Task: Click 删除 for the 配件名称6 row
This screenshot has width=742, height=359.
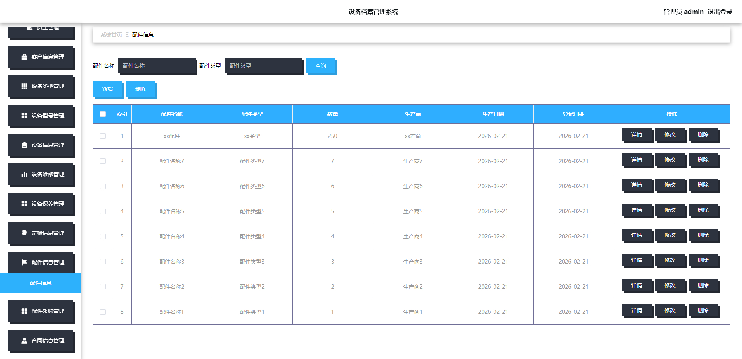Action: (x=704, y=185)
